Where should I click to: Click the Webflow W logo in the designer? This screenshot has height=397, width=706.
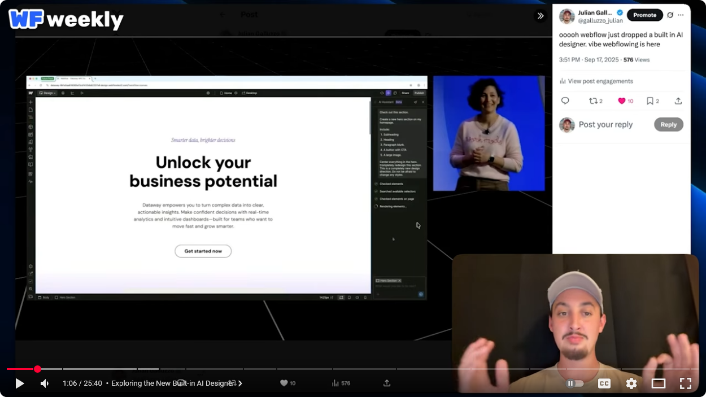click(30, 93)
